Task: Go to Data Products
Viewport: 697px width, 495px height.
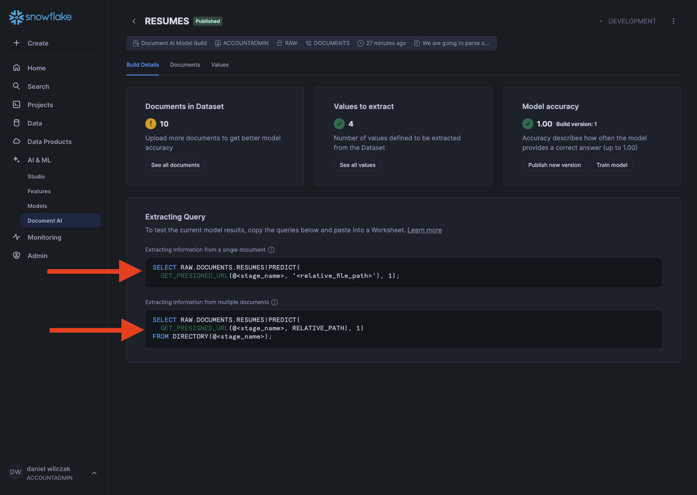Action: pos(49,142)
